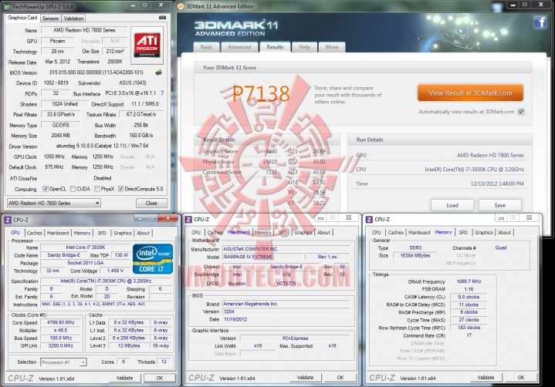Image resolution: width=555 pixels, height=387 pixels.
Task: Click the Close button in GPU-Z
Action: pos(151,204)
